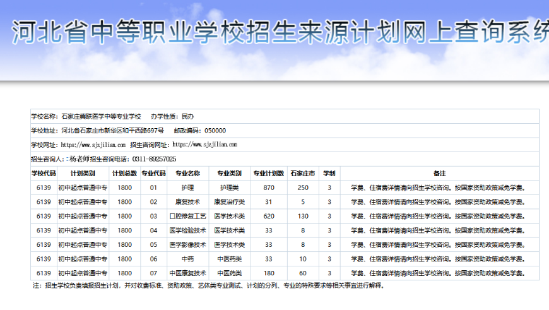Select major code 03 cell
Screen dimensions: 549x310
coord(153,217)
